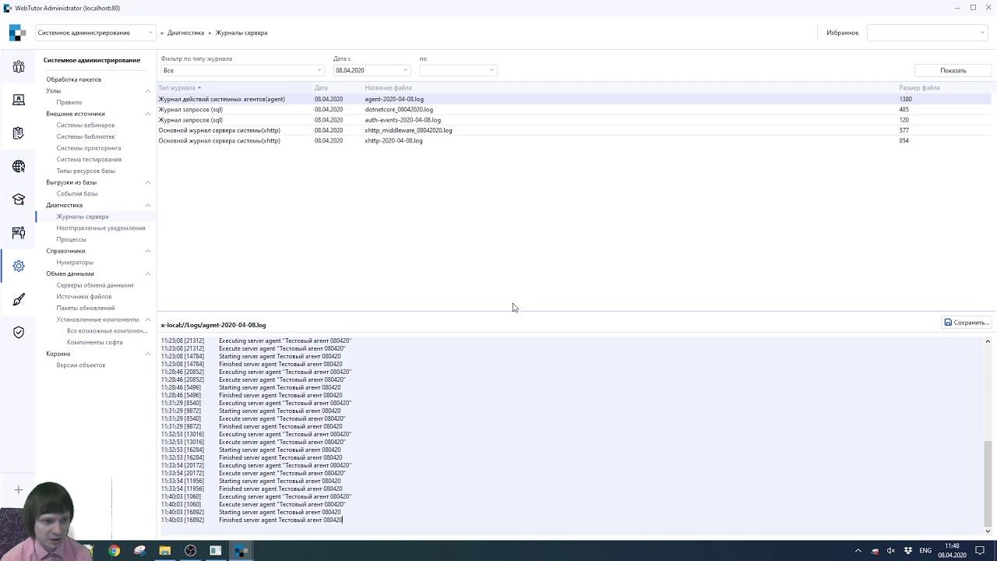Open 'Системы библиотек' tree item
The width and height of the screenshot is (997, 561).
86,136
